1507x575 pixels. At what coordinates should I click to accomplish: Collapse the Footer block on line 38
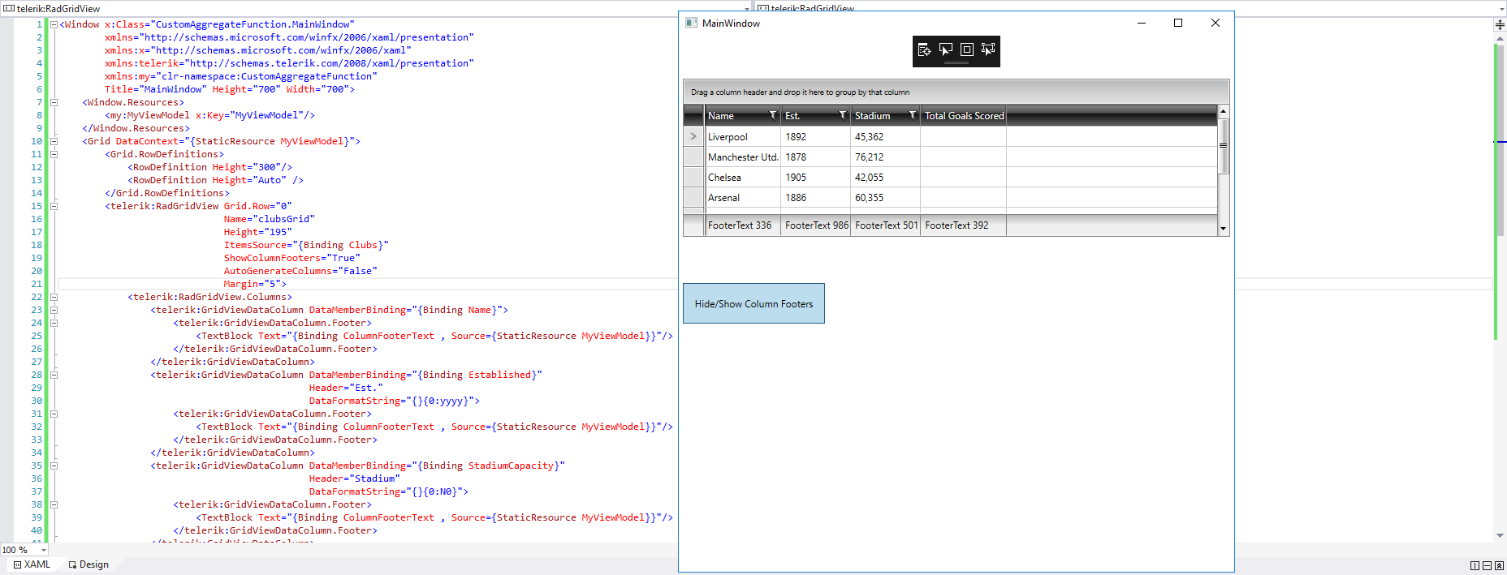click(x=54, y=504)
